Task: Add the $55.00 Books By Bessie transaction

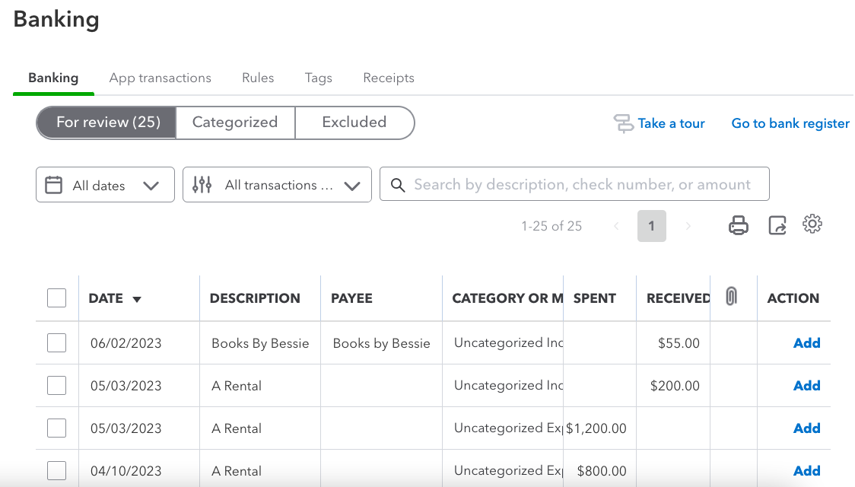Action: [x=806, y=343]
